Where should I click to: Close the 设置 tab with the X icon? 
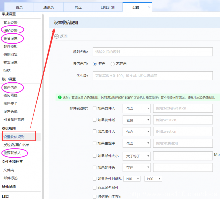click(149, 7)
